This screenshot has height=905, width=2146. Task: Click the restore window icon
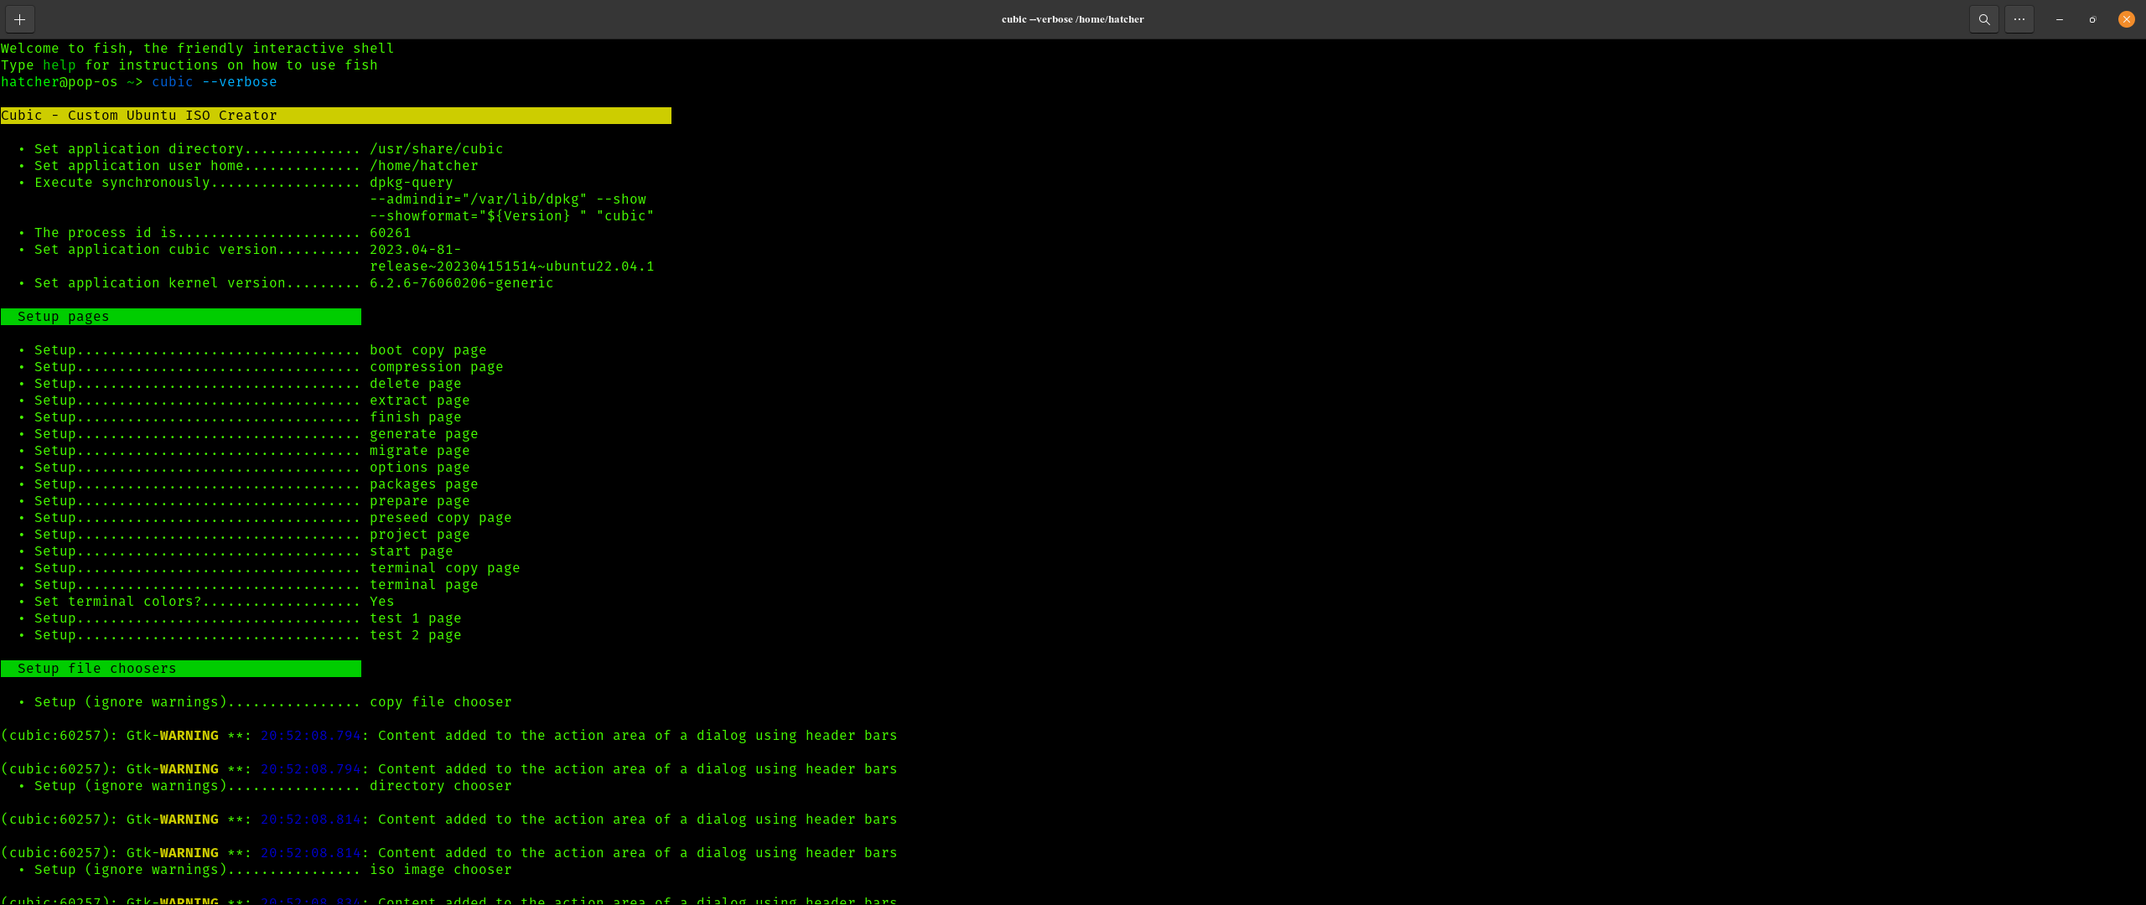tap(2092, 18)
